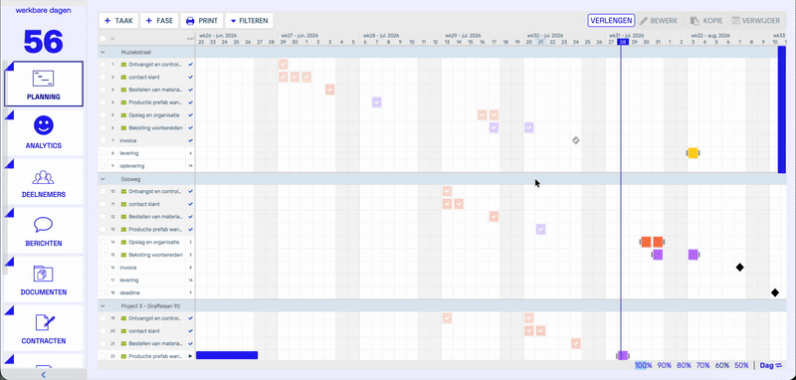Click the wk29 - jul. 2026 week header
The height and width of the screenshot is (380, 796).
point(463,36)
